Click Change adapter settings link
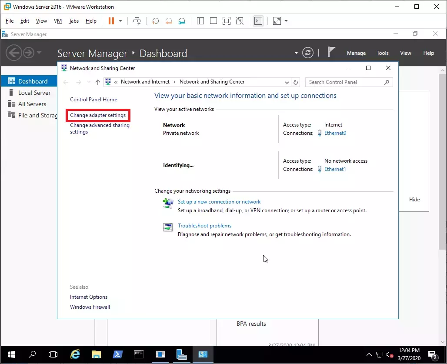This screenshot has width=447, height=364. point(98,115)
